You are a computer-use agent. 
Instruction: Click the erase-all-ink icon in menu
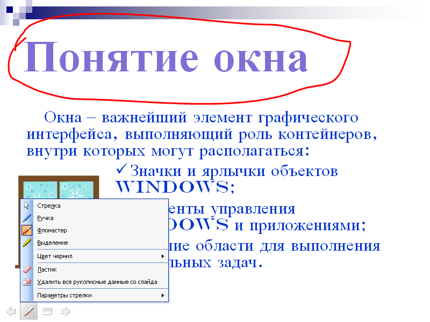click(x=27, y=282)
